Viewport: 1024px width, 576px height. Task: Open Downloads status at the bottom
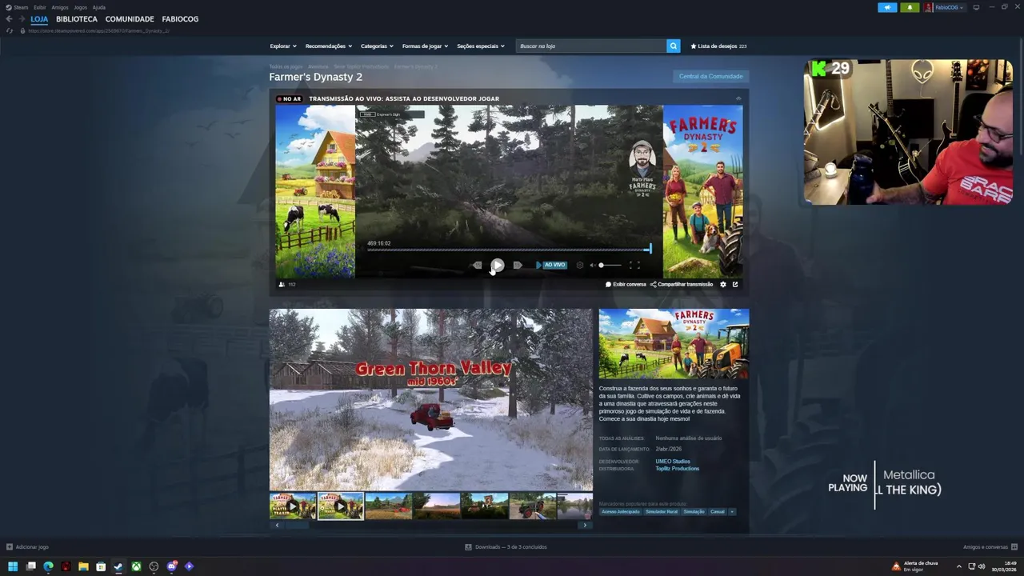pyautogui.click(x=506, y=547)
